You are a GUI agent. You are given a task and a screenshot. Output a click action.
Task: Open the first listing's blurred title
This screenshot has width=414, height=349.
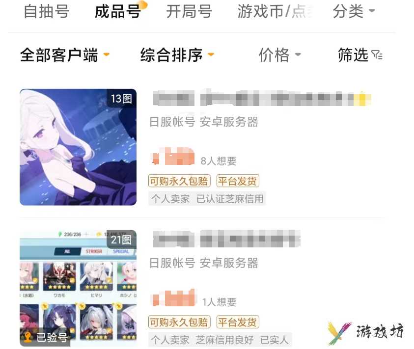(262, 98)
